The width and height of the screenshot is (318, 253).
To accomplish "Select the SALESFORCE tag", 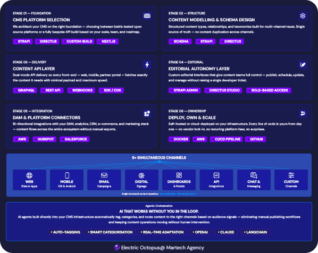I will (74, 139).
